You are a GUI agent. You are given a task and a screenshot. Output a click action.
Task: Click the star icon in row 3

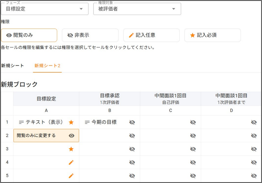[x=71, y=149]
